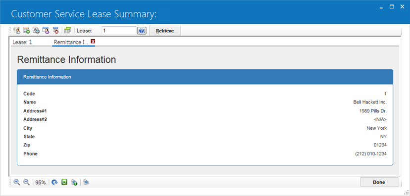This screenshot has height=196, width=410.
Task: Click the delete icon with red X in toolbar
Action: 55,30
